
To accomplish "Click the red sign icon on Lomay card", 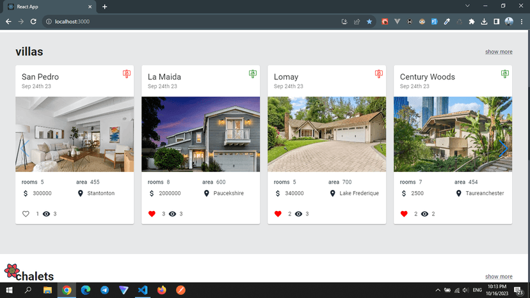I will point(379,74).
